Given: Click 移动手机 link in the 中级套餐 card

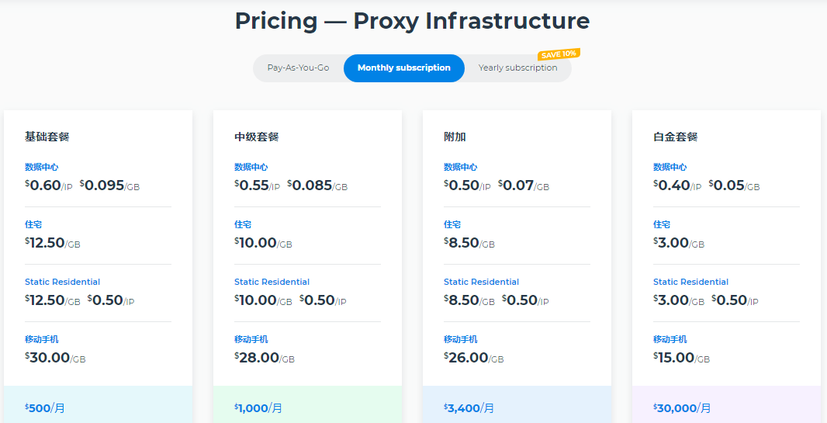Looking at the screenshot, I should (251, 339).
